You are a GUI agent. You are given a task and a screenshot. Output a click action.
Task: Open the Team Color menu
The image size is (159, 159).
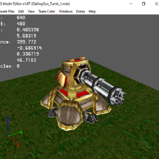coord(47,11)
